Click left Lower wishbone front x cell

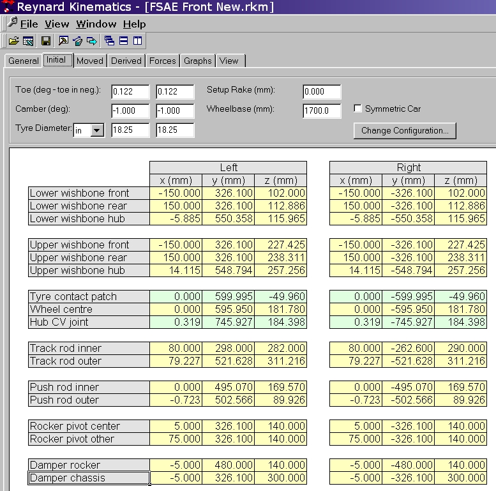tap(176, 193)
